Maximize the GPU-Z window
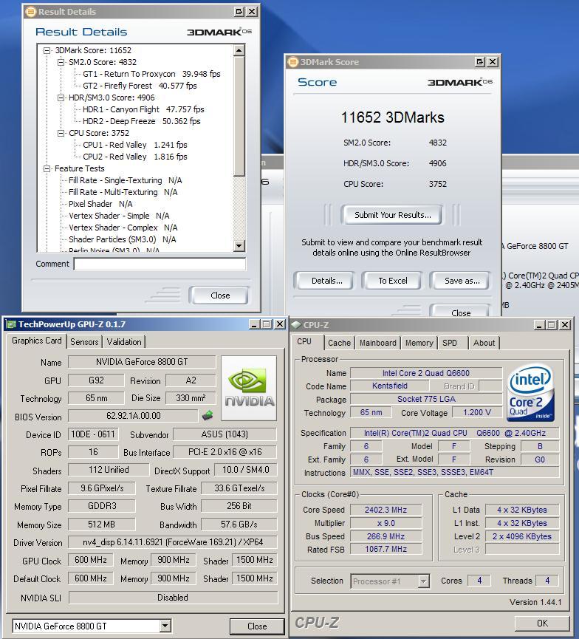The image size is (579, 639). (267, 324)
